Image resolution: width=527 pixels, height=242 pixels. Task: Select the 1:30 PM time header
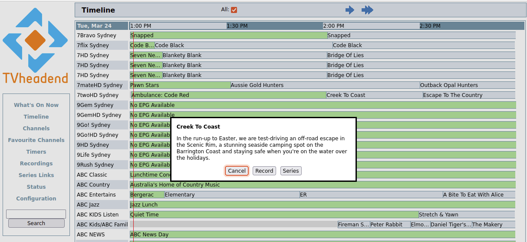(x=275, y=26)
